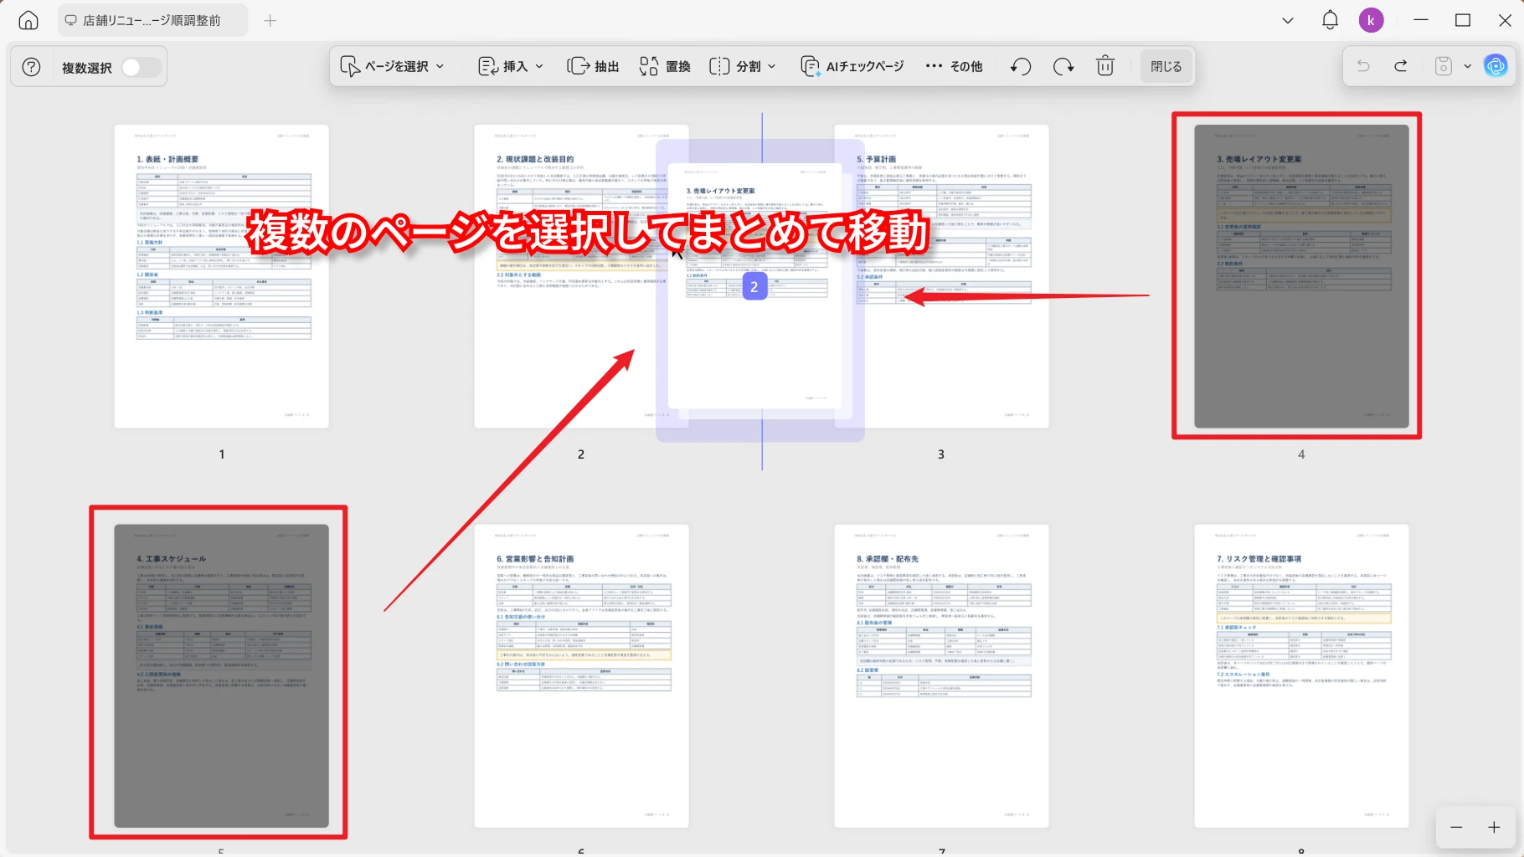
Task: Click the 閉じる button
Action: [x=1166, y=66]
